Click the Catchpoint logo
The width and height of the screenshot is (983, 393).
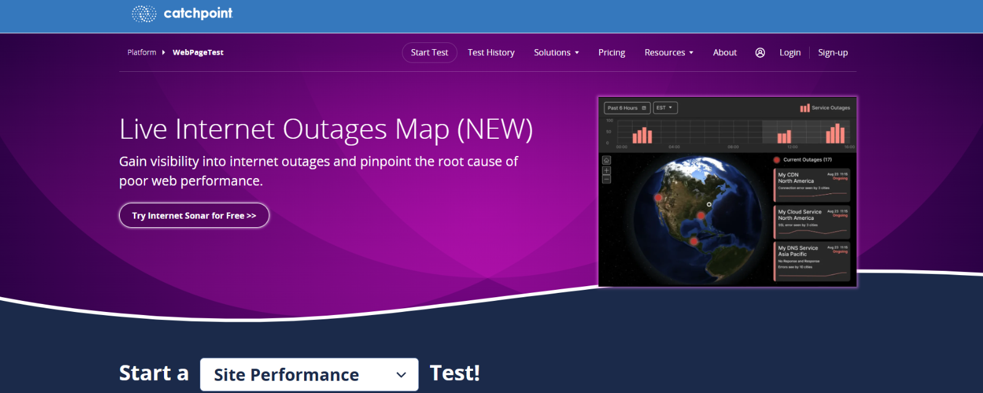tap(182, 14)
